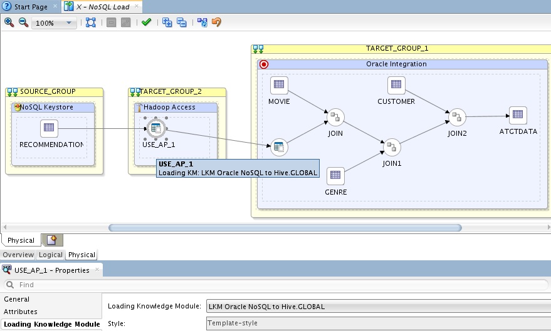Select the ATGTDATA target datastore node
The height and width of the screenshot is (331, 551).
(517, 116)
